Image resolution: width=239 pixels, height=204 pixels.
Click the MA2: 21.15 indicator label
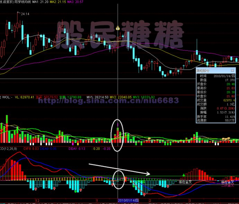pyautogui.click(x=58, y=2)
